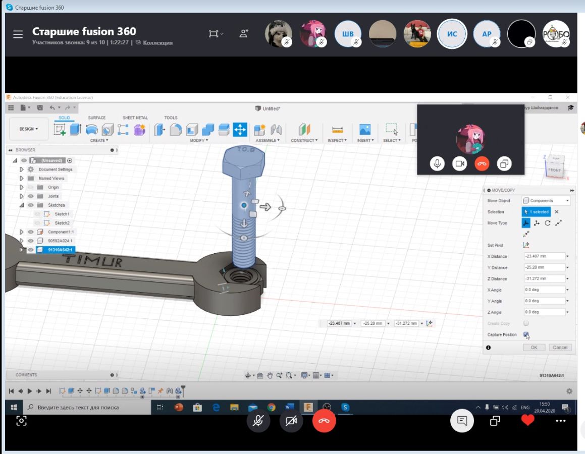Toggle visibility of Component1:1
Image resolution: width=585 pixels, height=454 pixels.
coord(31,232)
